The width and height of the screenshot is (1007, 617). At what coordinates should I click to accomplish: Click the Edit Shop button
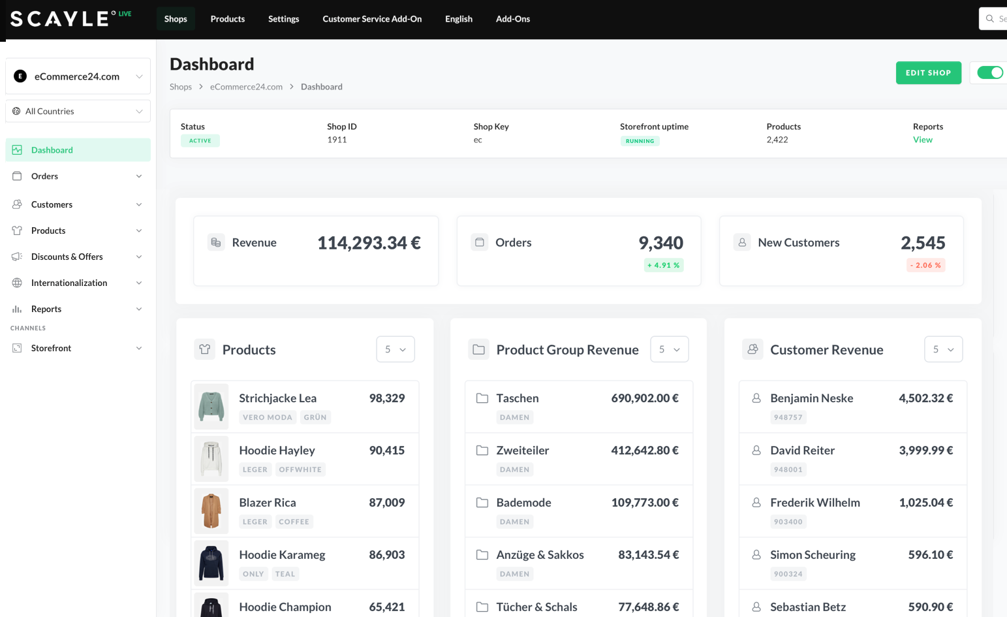tap(928, 72)
